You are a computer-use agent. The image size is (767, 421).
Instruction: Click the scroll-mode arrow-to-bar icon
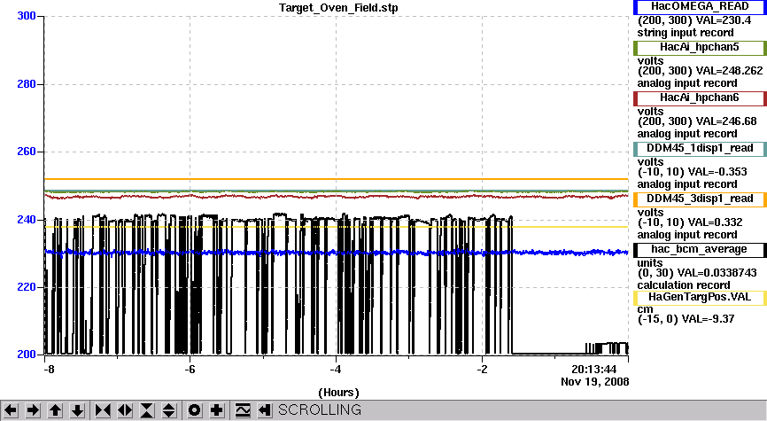pyautogui.click(x=264, y=409)
